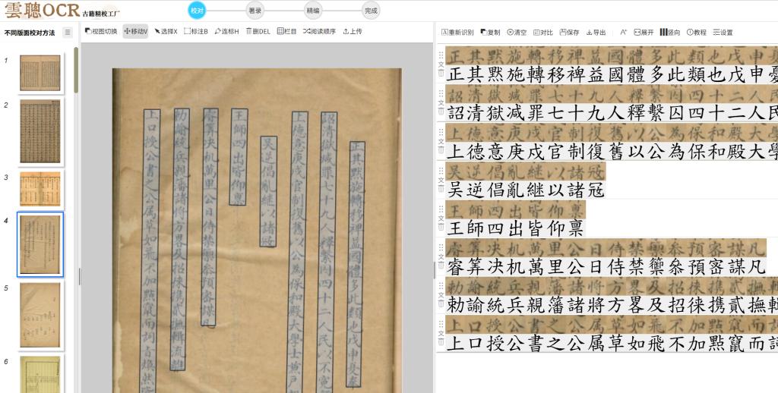This screenshot has width=778, height=393.
Task: Open the 设置 settings
Action: point(723,32)
